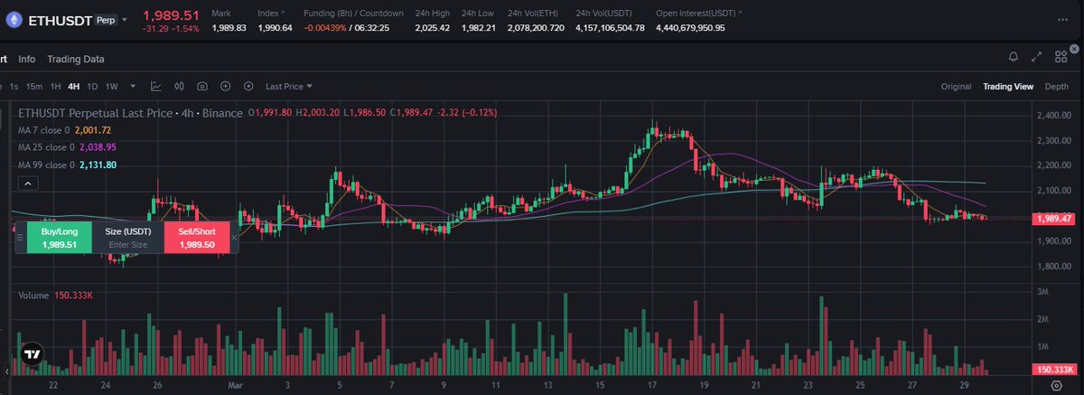Select the Depth chart view
Viewport: 1084px width, 395px height.
(1056, 87)
